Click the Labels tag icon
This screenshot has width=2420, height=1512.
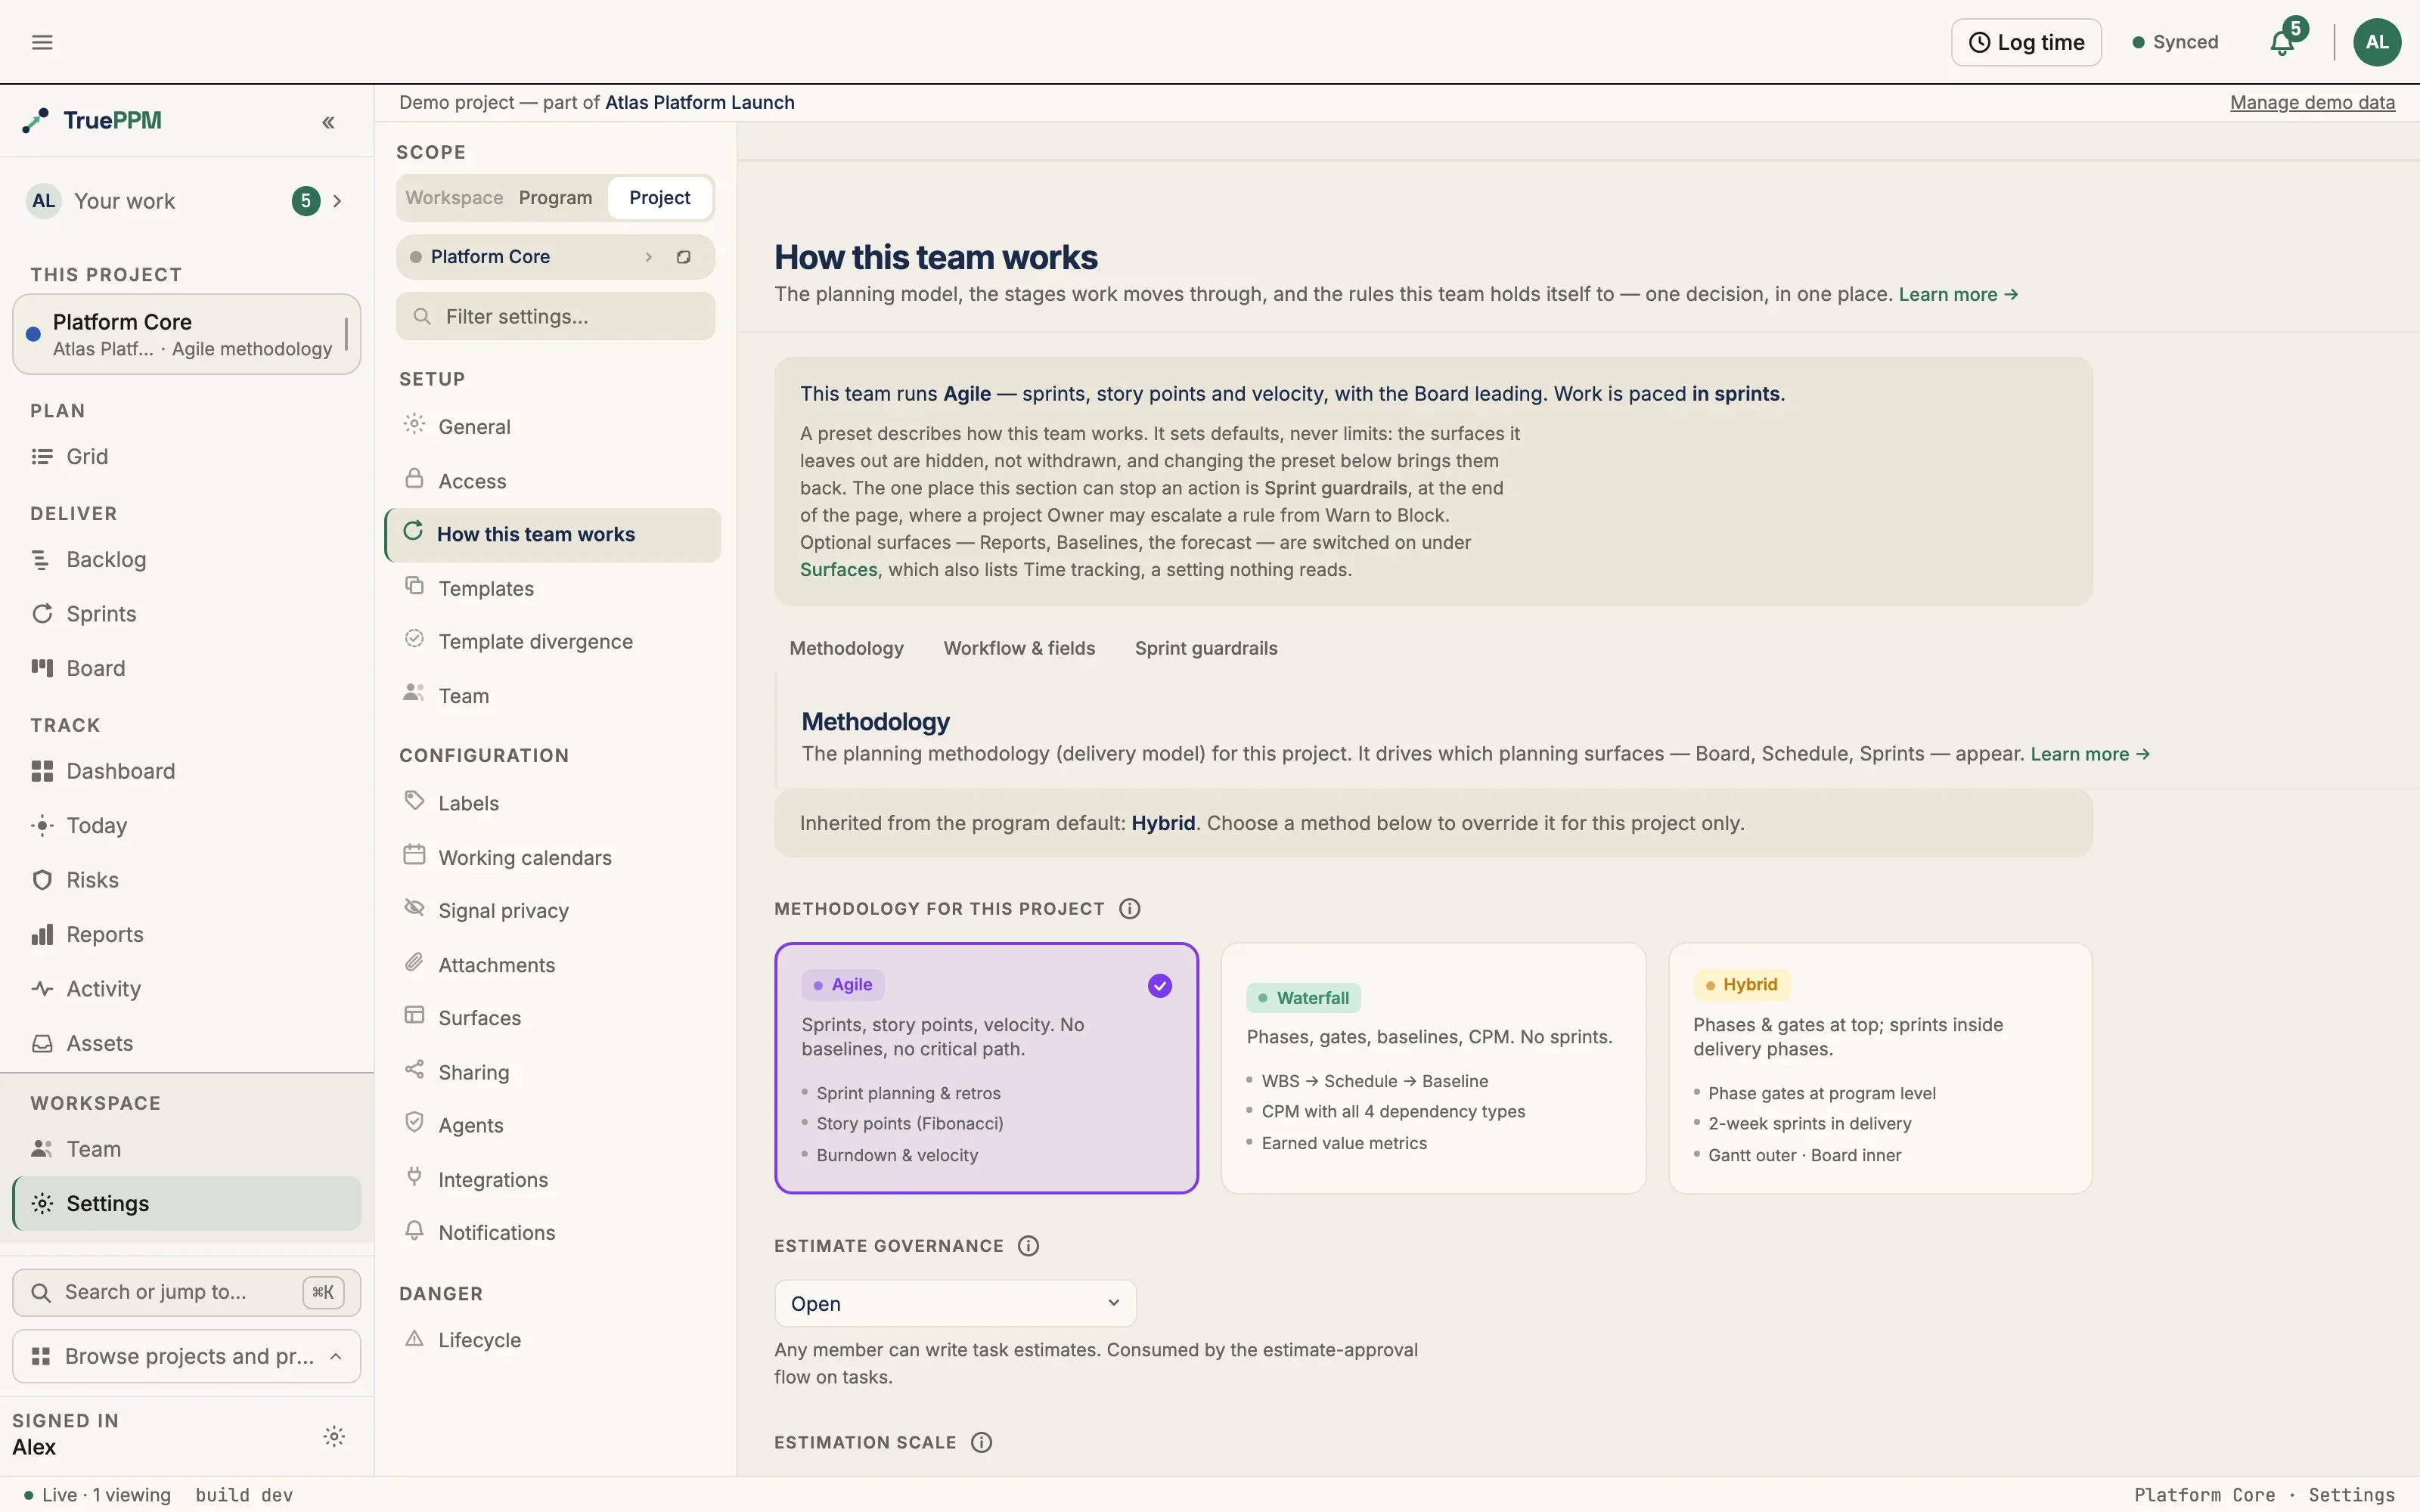pos(414,800)
